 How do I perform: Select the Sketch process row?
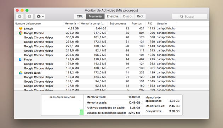click(111, 28)
